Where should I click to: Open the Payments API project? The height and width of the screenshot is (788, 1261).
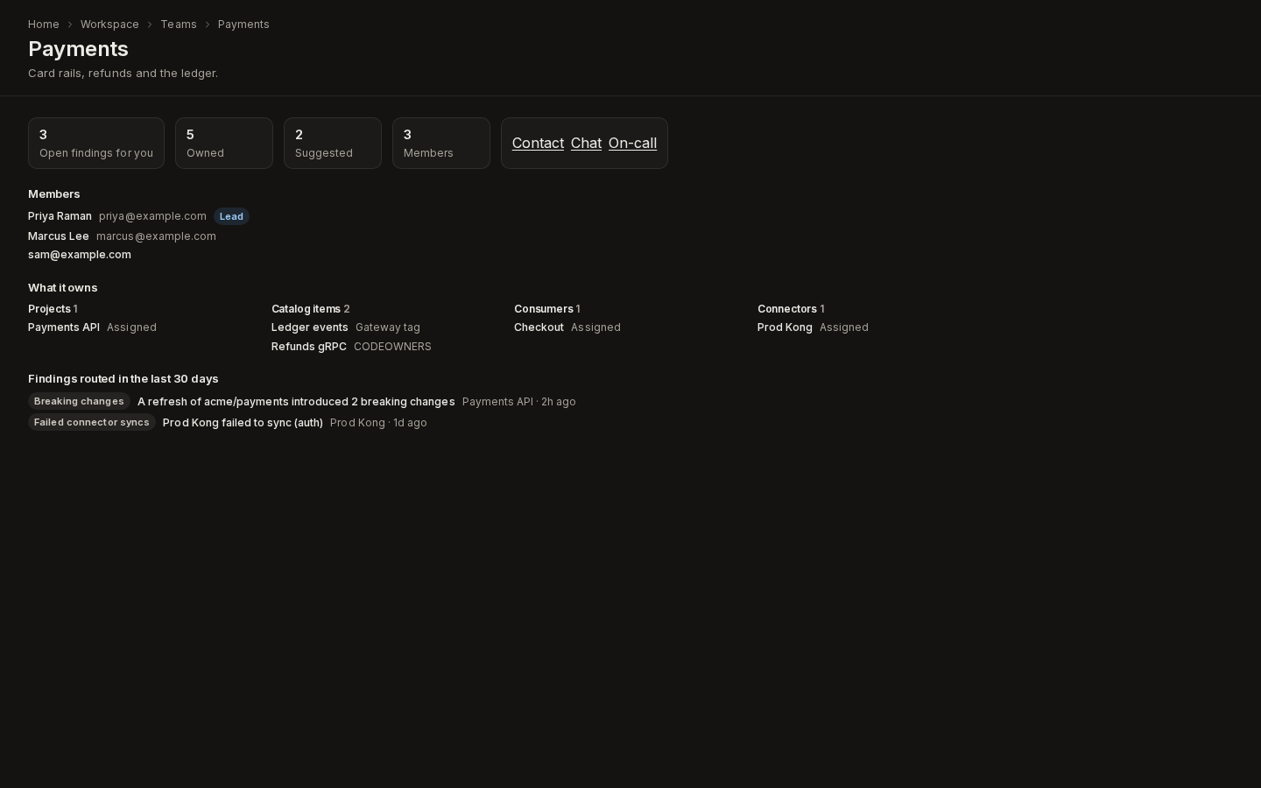click(64, 327)
